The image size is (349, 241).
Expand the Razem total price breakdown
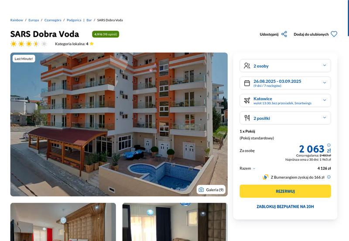[247, 169]
